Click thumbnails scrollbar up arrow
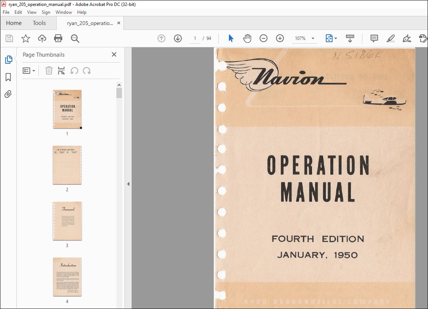Viewport: 428px width, 309px height. pyautogui.click(x=119, y=85)
